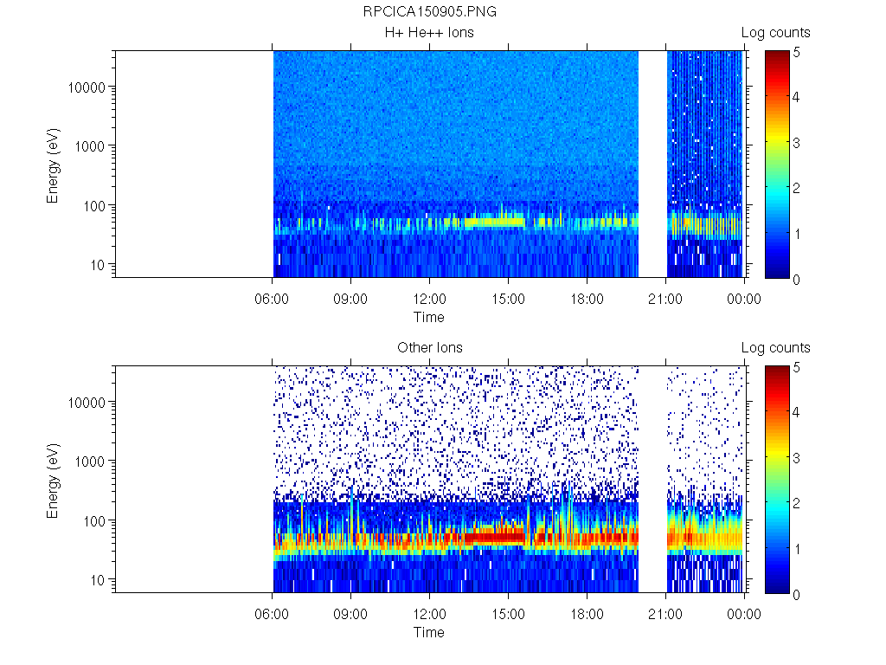Click the 10 energy label on top plot
The width and height of the screenshot is (886, 665).
point(98,265)
